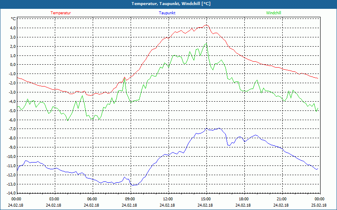Screen dimensions: 337x210
Task: Click the 06:00 time axis label
Action: point(93,199)
